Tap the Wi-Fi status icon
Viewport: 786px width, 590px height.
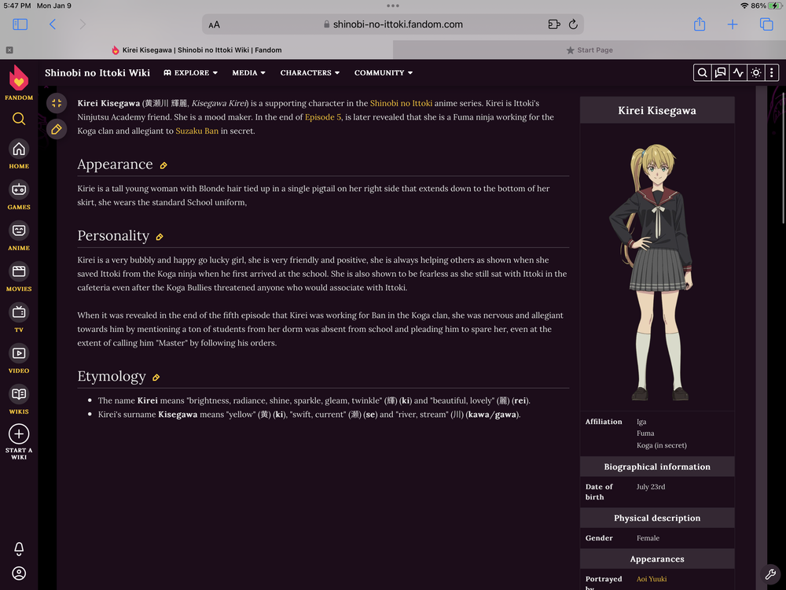tap(744, 6)
